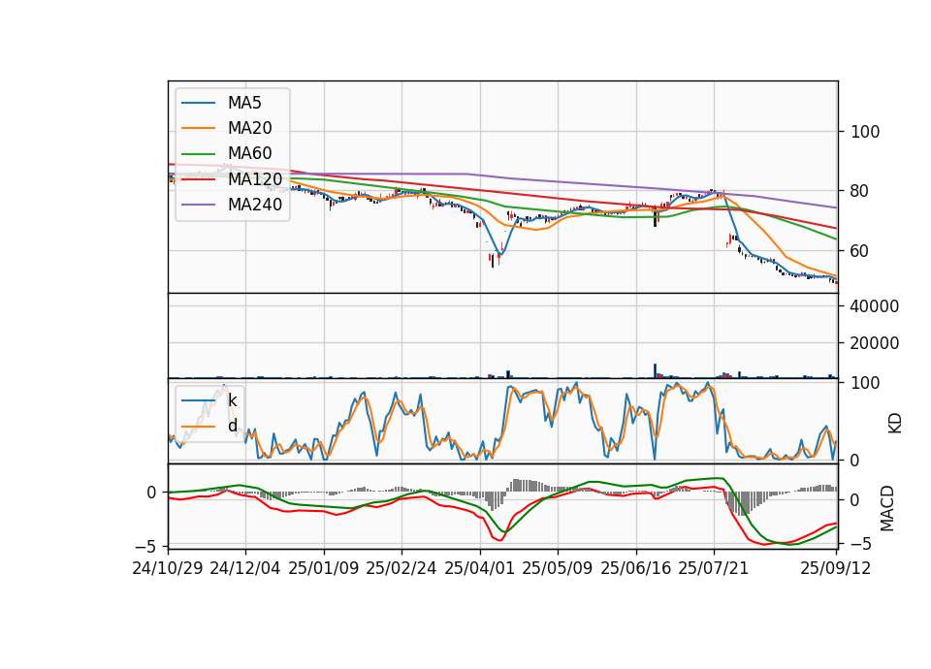Click the 24/10/29 date axis label

coord(168,568)
